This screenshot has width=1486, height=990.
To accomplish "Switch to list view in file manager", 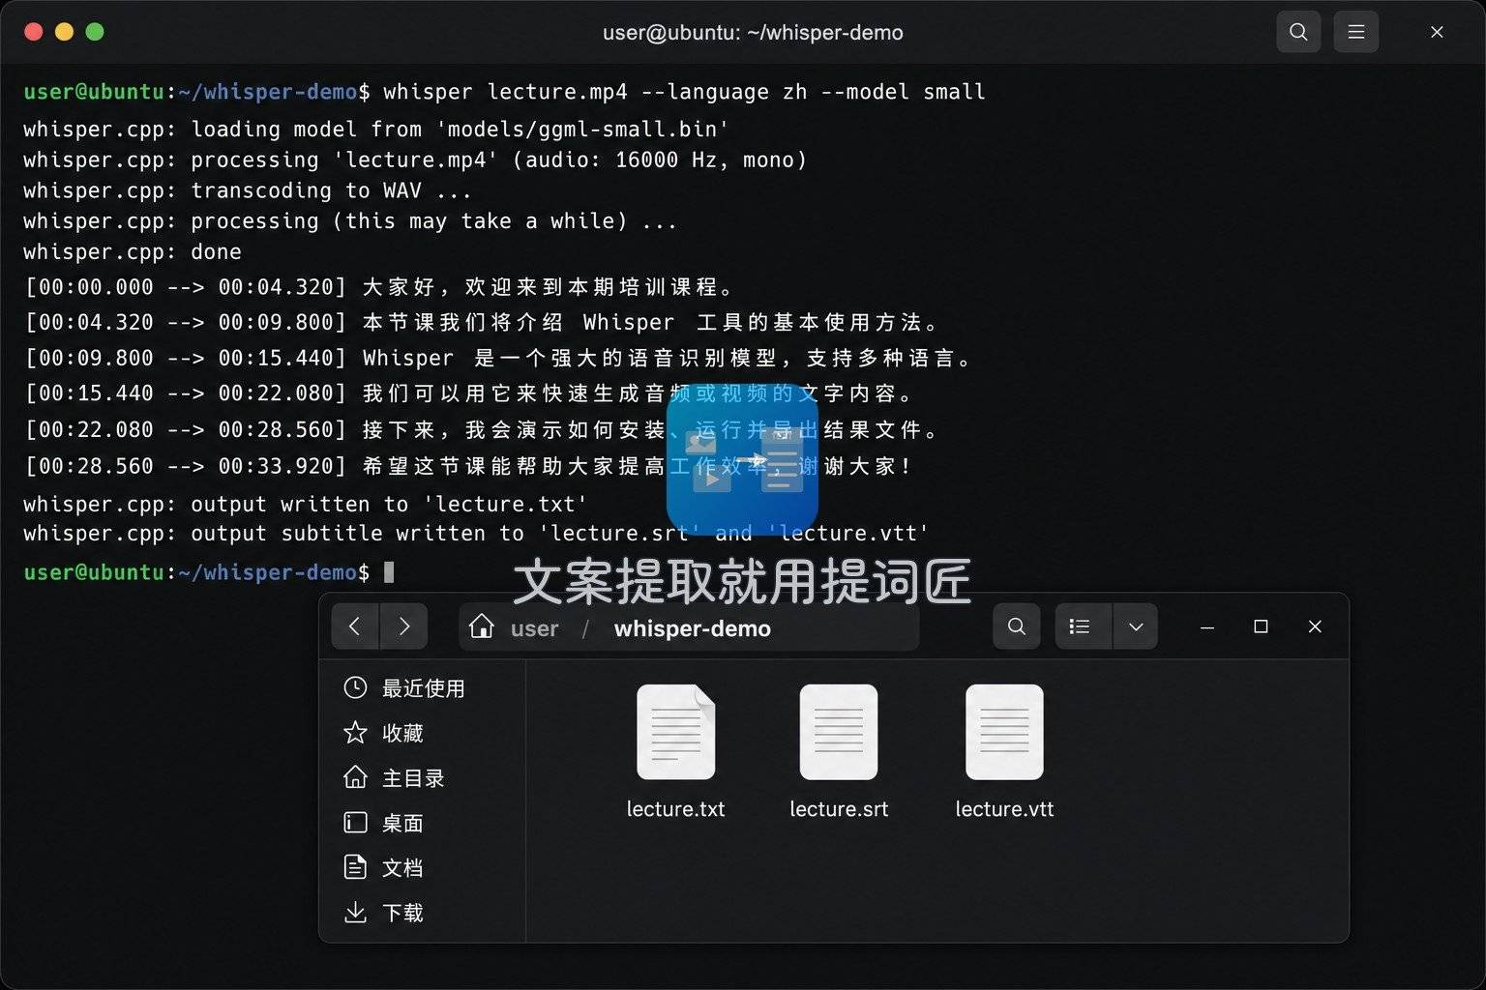I will tap(1081, 626).
